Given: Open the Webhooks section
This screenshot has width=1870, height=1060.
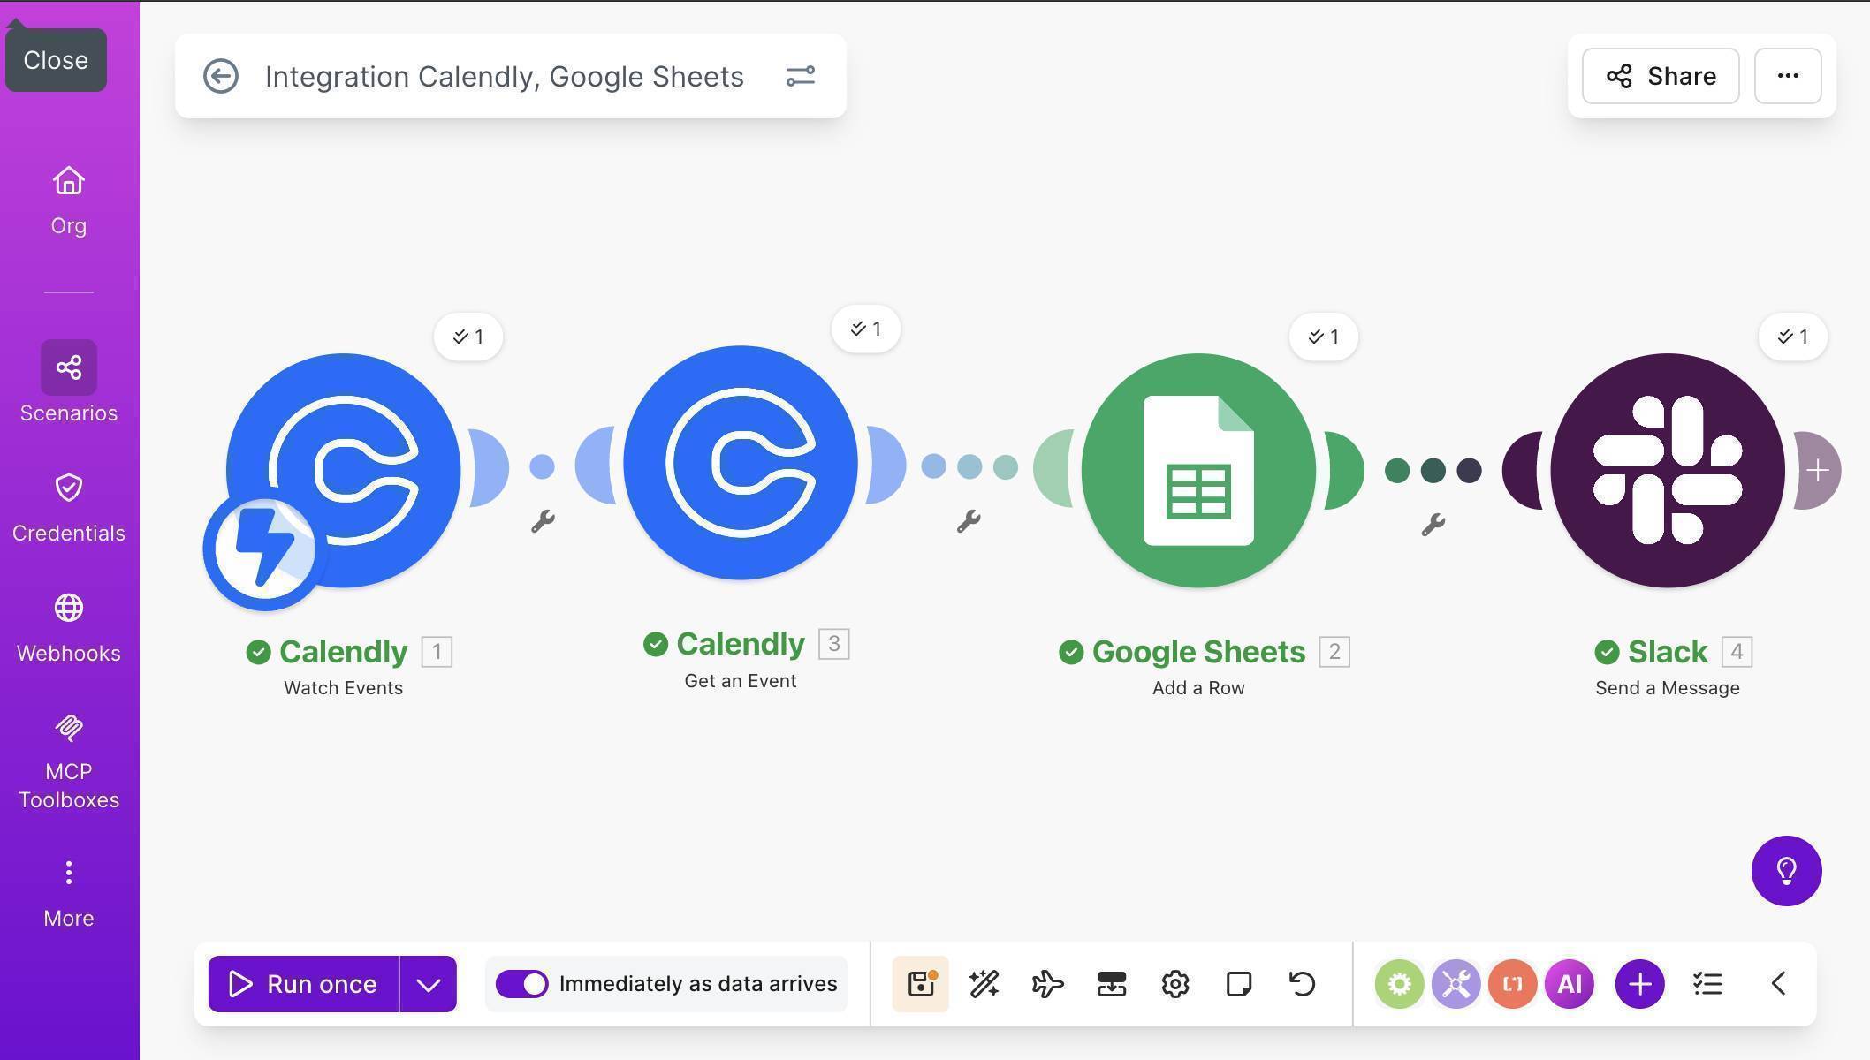Looking at the screenshot, I should coord(68,608).
